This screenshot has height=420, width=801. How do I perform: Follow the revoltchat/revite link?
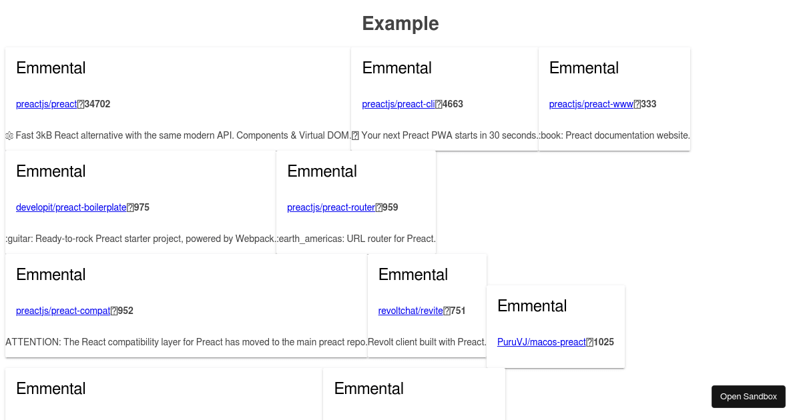[409, 311]
